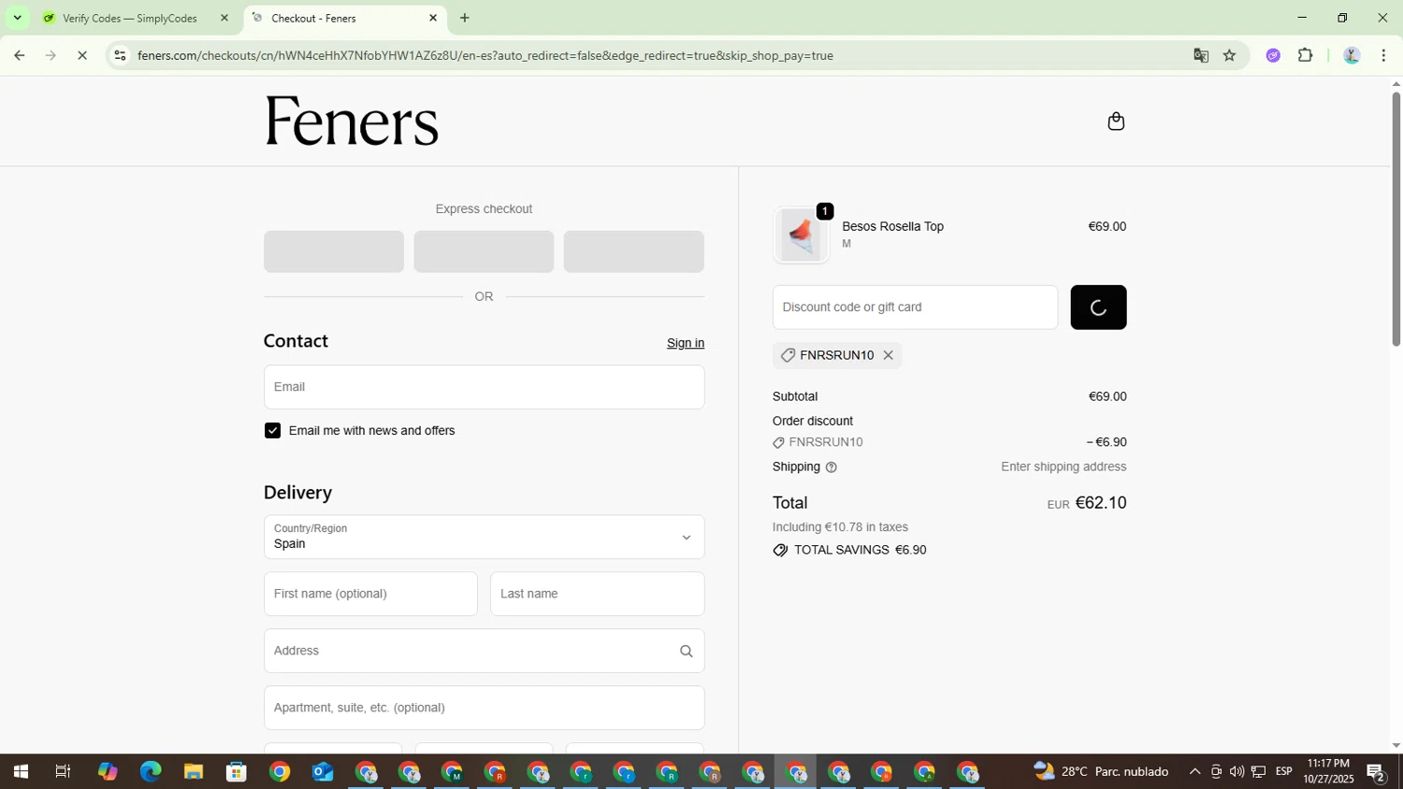This screenshot has height=789, width=1403.
Task: Follow the Sign in link
Action: click(x=686, y=343)
